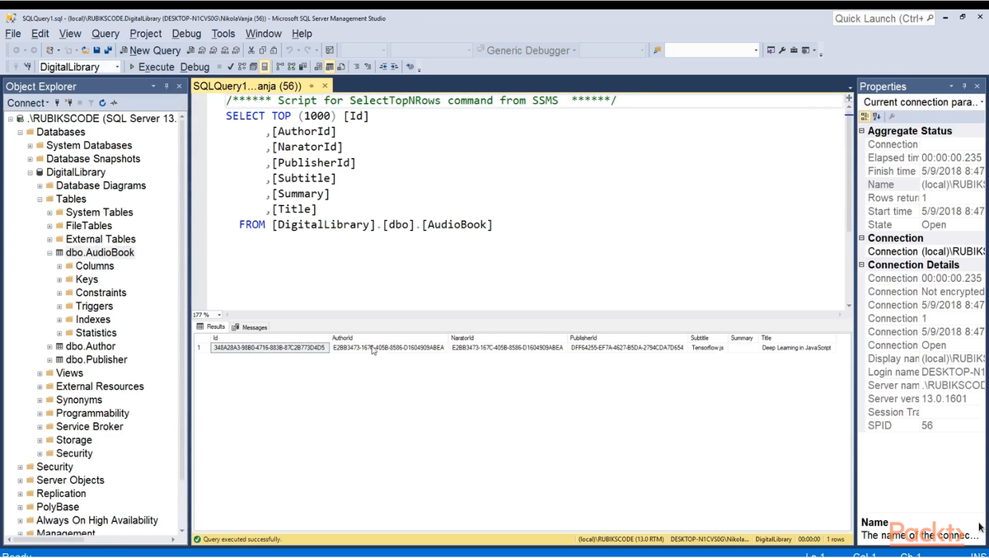Click the Toolbox icon in toolbar
989x558 pixels.
(794, 50)
